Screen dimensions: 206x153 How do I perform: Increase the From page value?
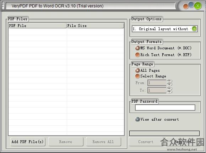pos(169,81)
